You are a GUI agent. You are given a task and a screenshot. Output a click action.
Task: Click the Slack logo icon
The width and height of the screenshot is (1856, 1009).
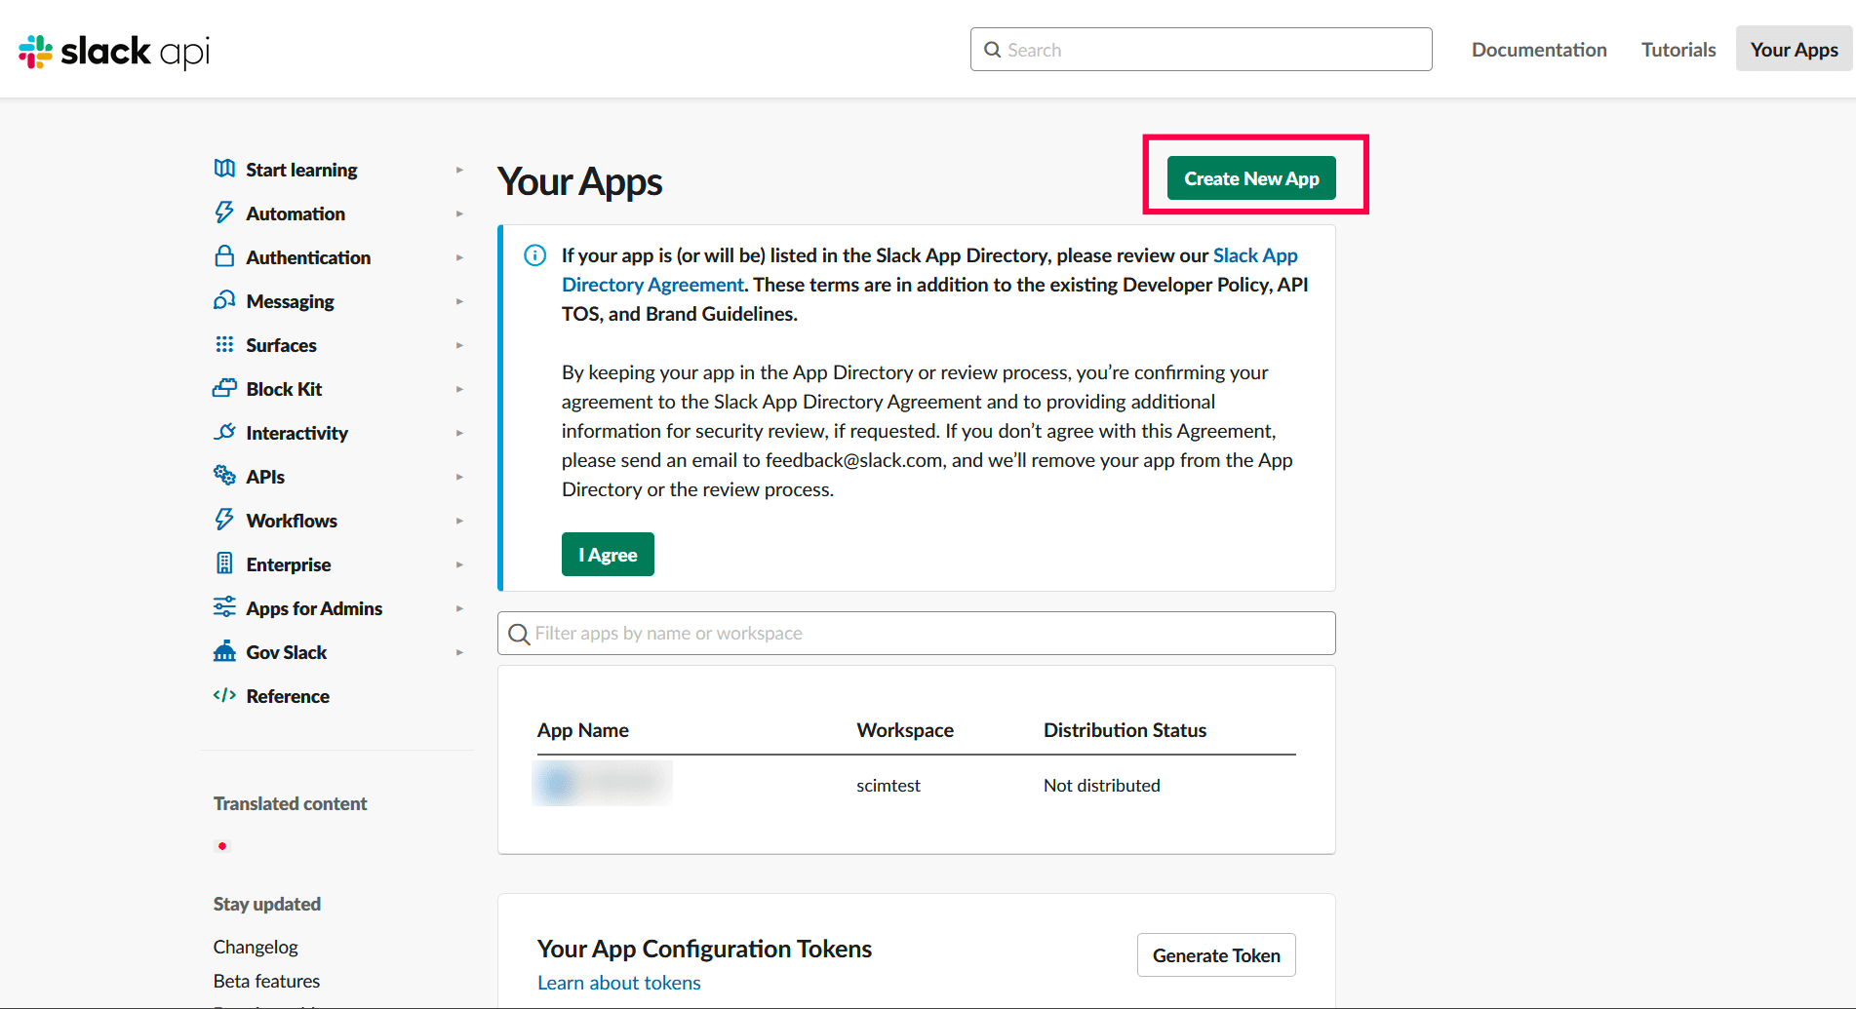point(36,52)
